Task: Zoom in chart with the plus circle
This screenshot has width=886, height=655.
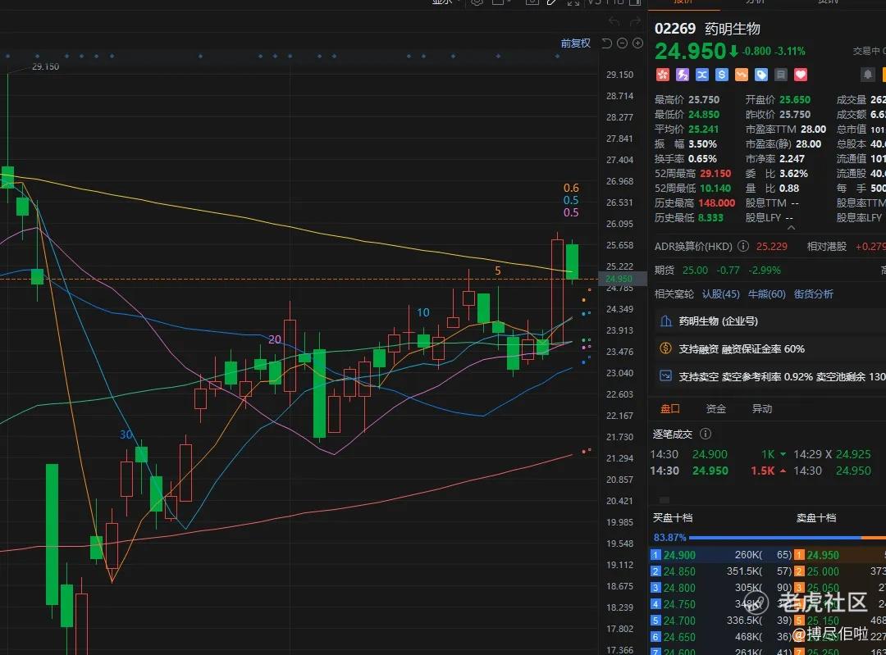Action: tap(638, 43)
